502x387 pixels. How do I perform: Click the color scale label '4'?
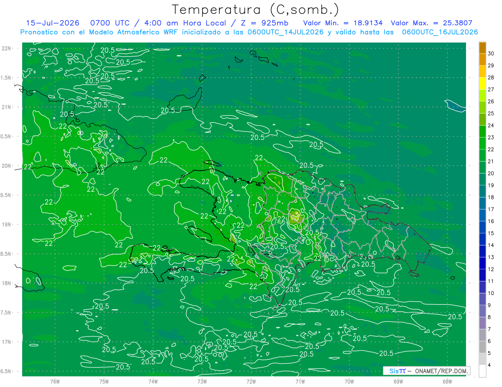[489, 365]
